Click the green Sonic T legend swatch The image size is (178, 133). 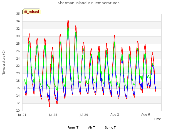point(101,128)
